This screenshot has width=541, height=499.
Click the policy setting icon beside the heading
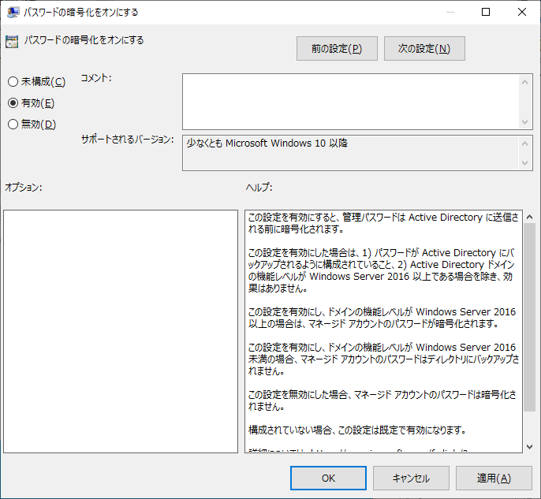[12, 41]
